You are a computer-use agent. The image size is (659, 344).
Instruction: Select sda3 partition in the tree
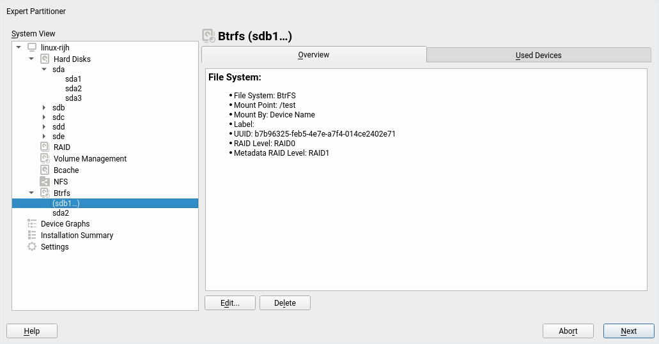coord(73,98)
